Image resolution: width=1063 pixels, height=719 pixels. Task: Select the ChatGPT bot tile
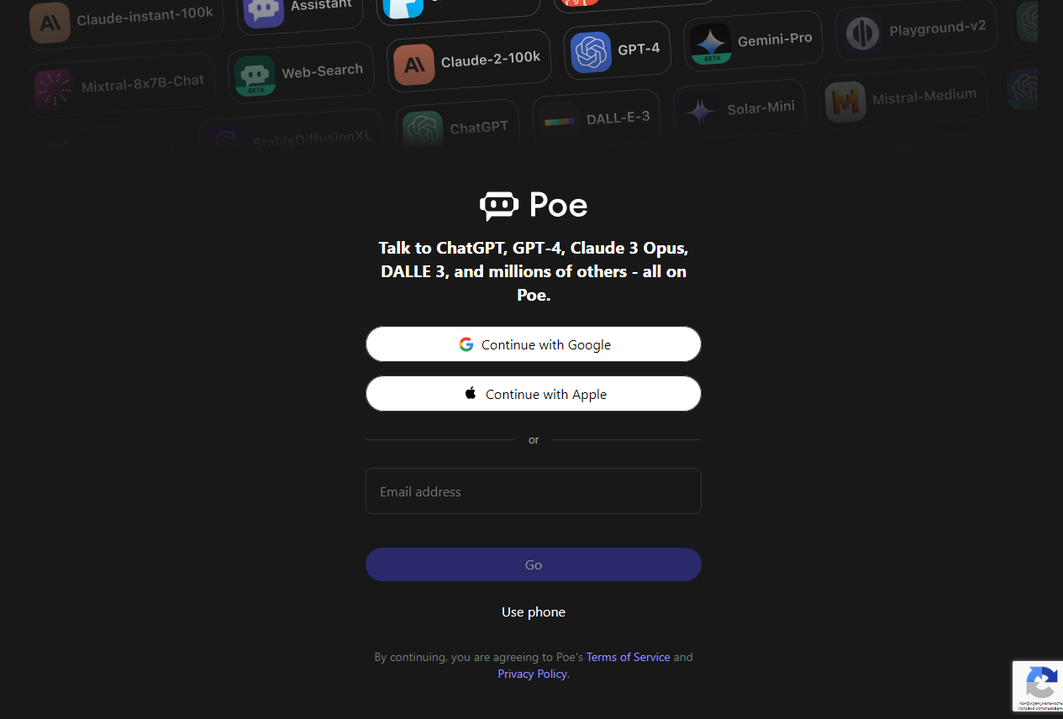pyautogui.click(x=457, y=128)
